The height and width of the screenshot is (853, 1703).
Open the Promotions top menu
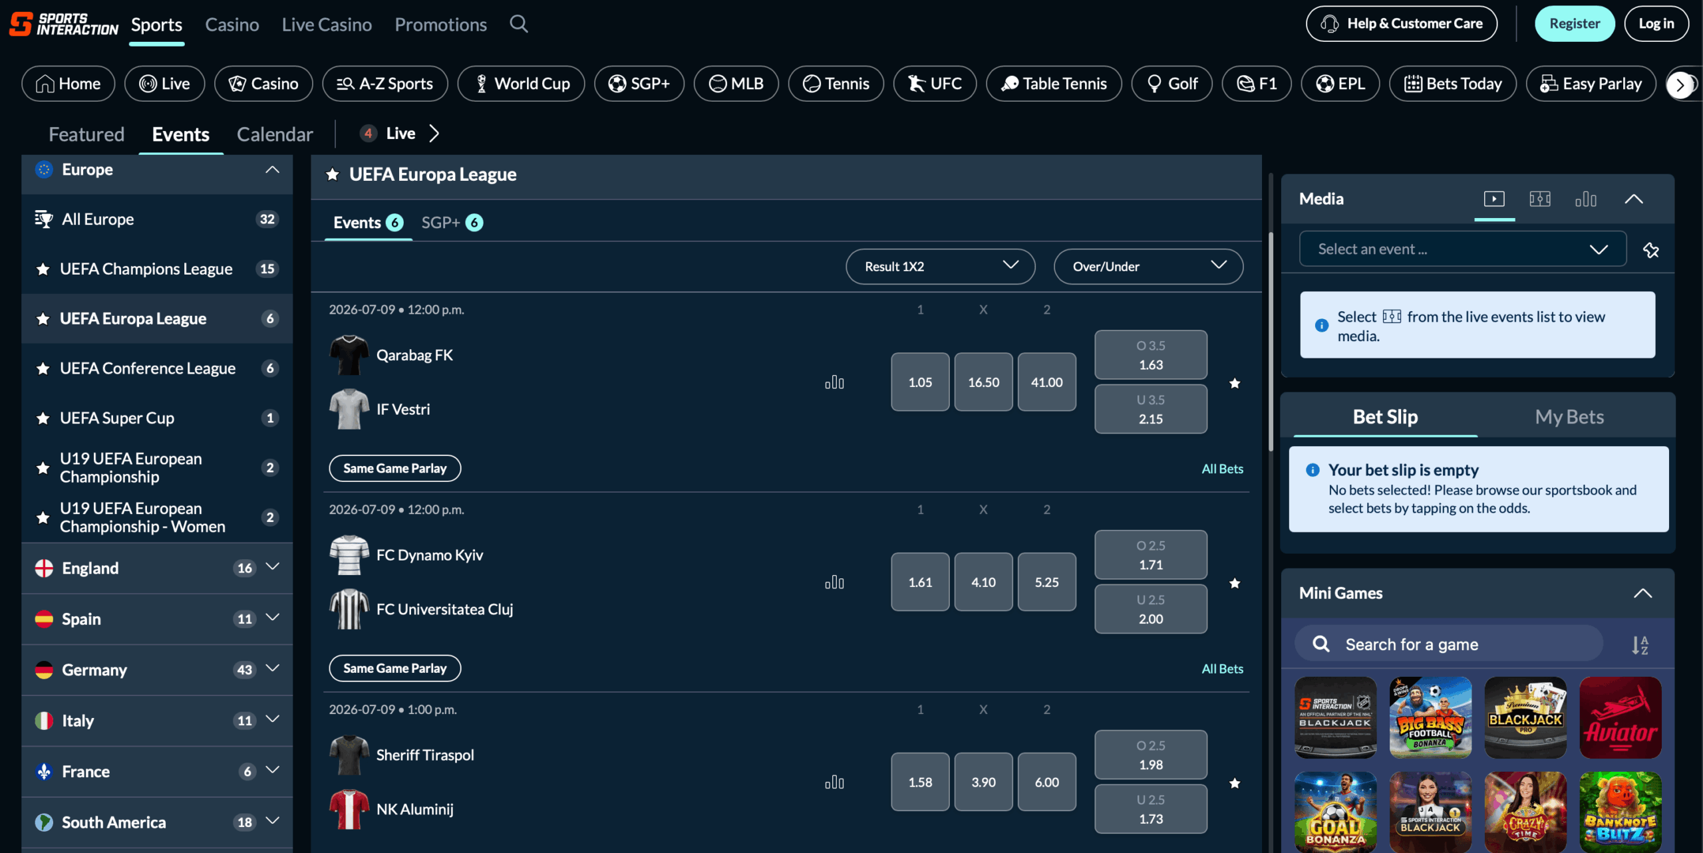(x=440, y=25)
